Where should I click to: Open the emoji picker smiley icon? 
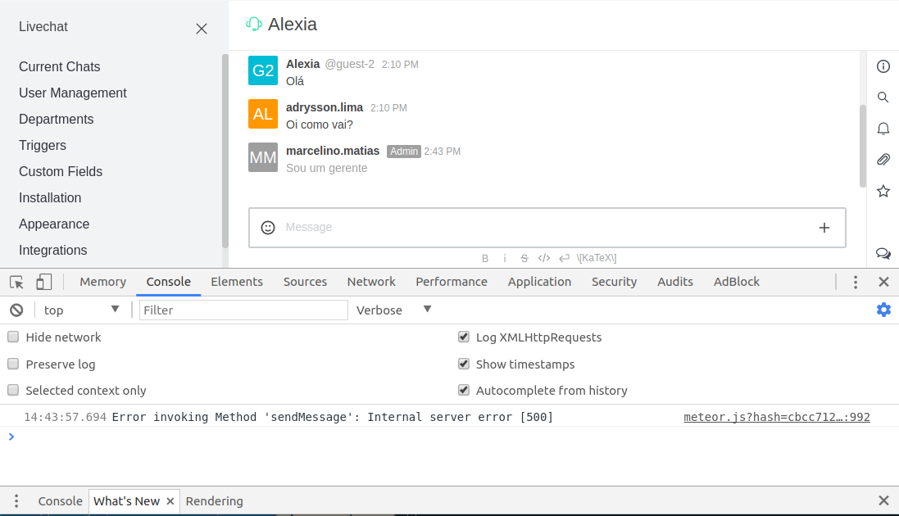click(x=268, y=228)
